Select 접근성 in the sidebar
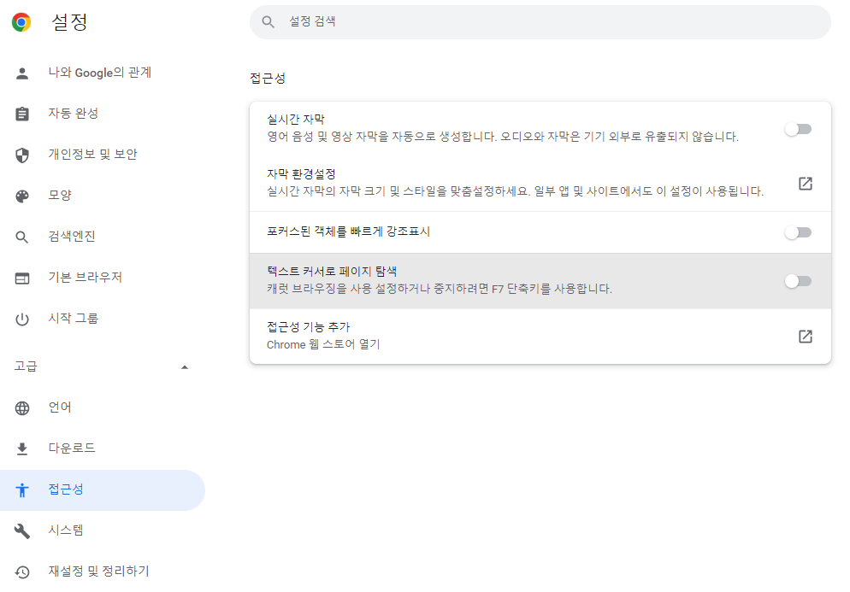 tap(103, 489)
